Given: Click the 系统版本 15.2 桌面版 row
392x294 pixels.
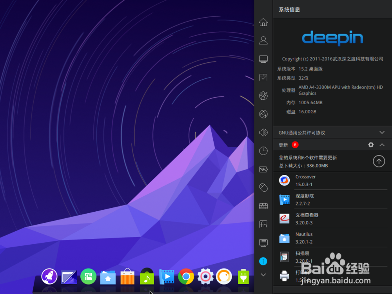Looking at the screenshot, I should [300, 69].
